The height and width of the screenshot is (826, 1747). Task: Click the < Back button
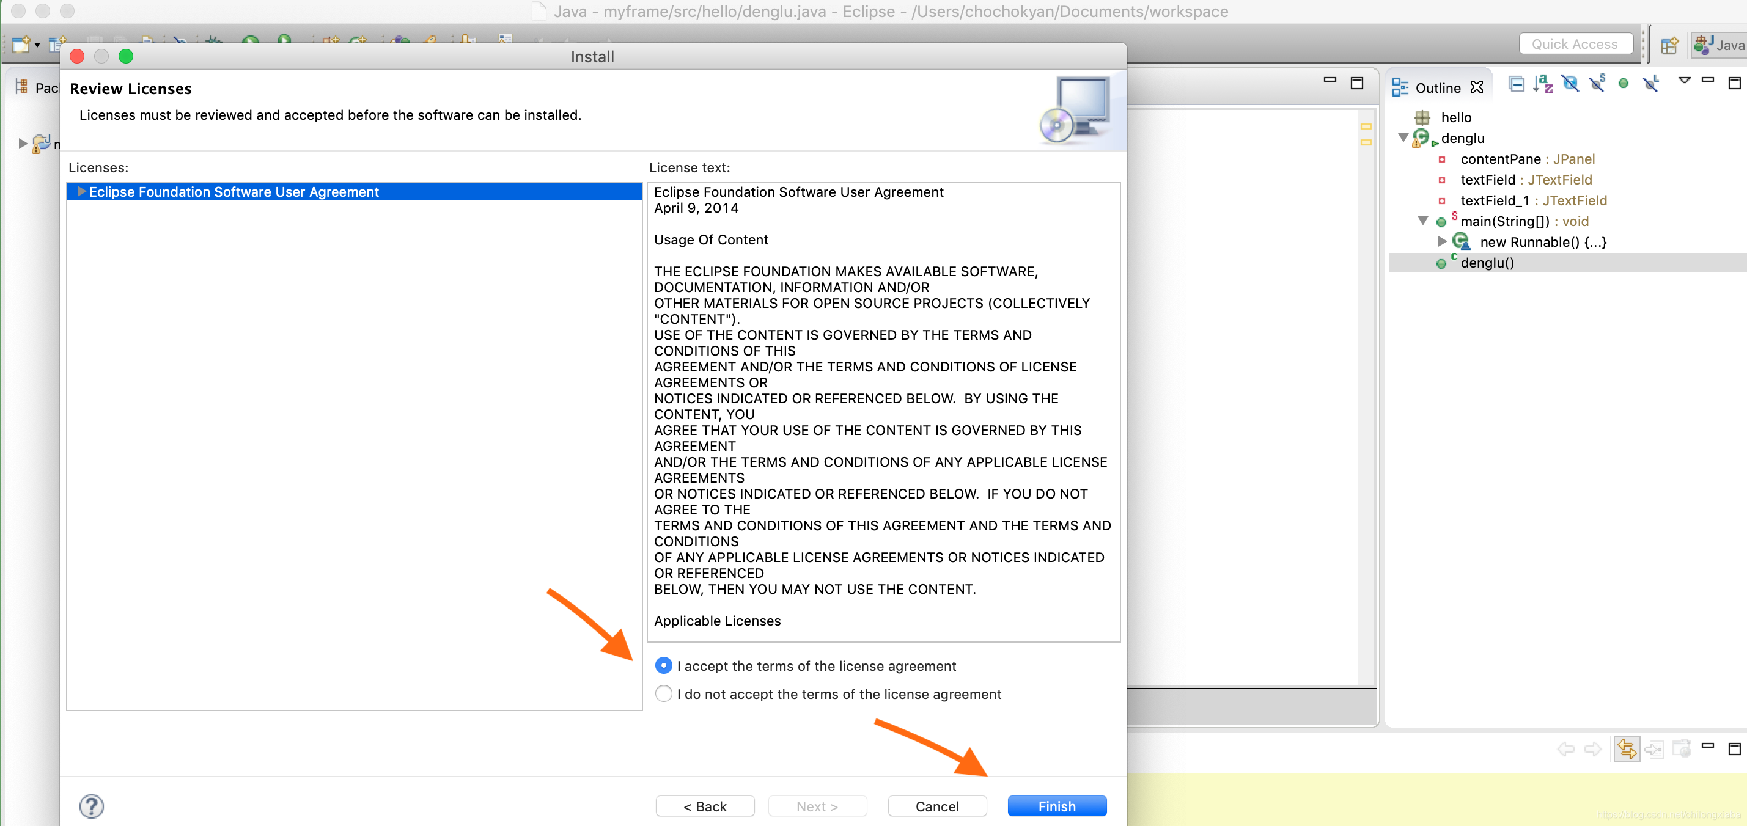pyautogui.click(x=705, y=806)
